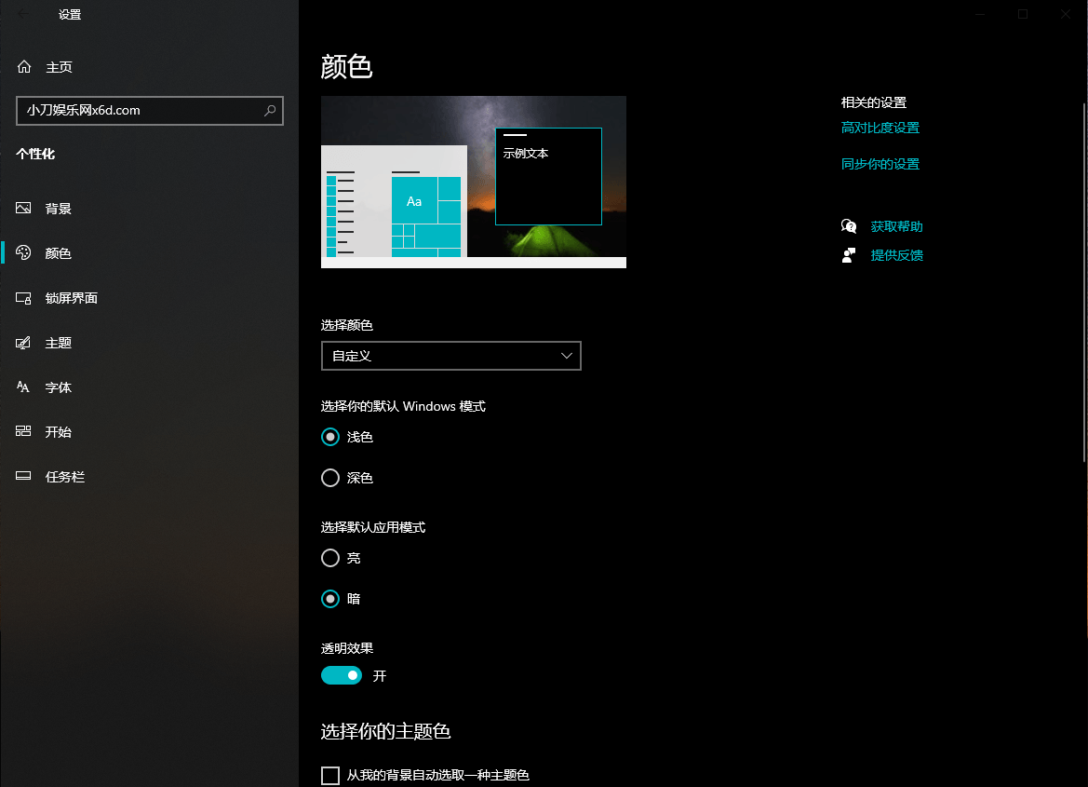1088x787 pixels.
Task: Open the 选择颜色 dropdown showing 自定义
Action: (x=450, y=355)
